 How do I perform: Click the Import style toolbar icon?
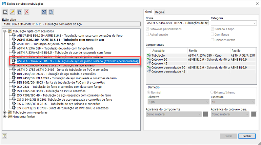click(44, 12)
